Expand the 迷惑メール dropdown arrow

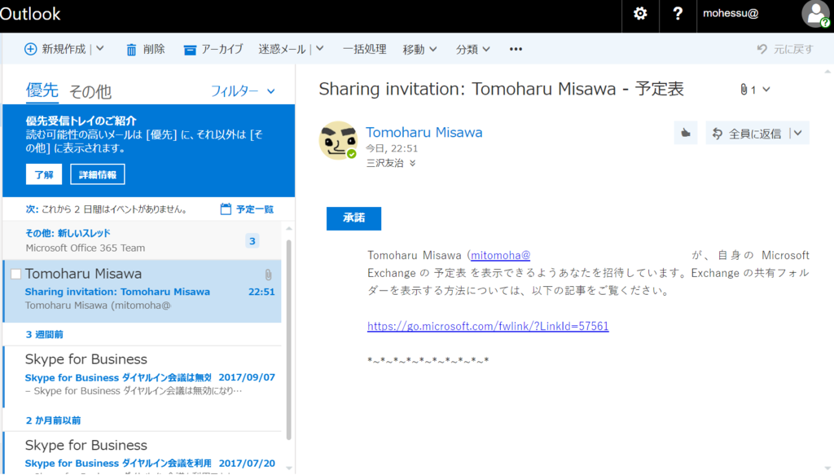pyautogui.click(x=319, y=49)
